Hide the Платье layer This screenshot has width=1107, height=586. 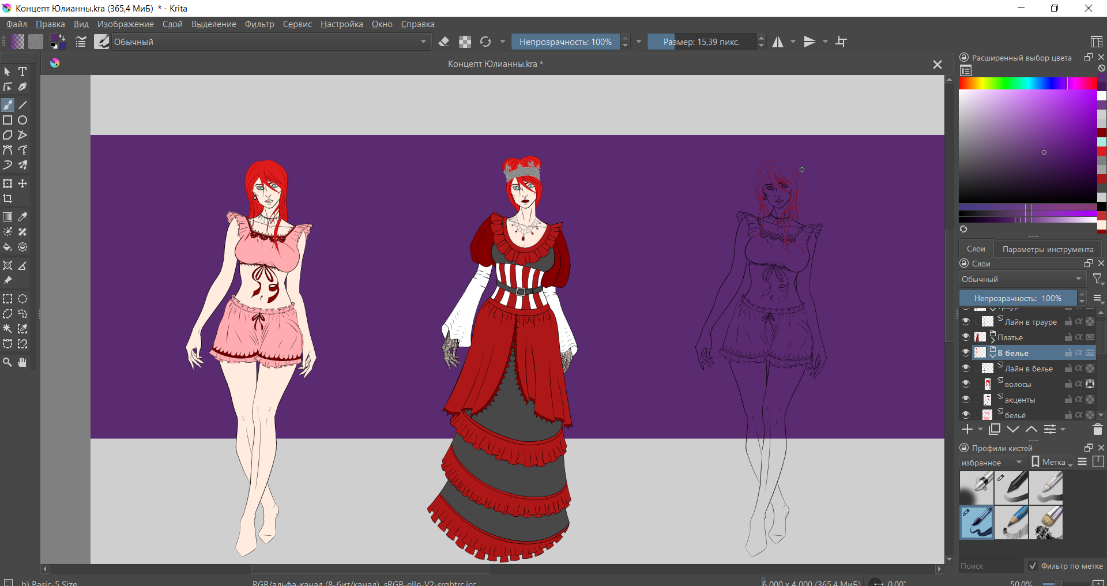(966, 337)
